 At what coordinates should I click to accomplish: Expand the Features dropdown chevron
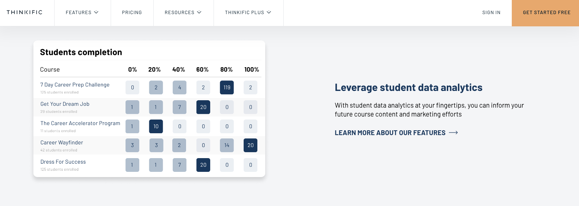(96, 12)
